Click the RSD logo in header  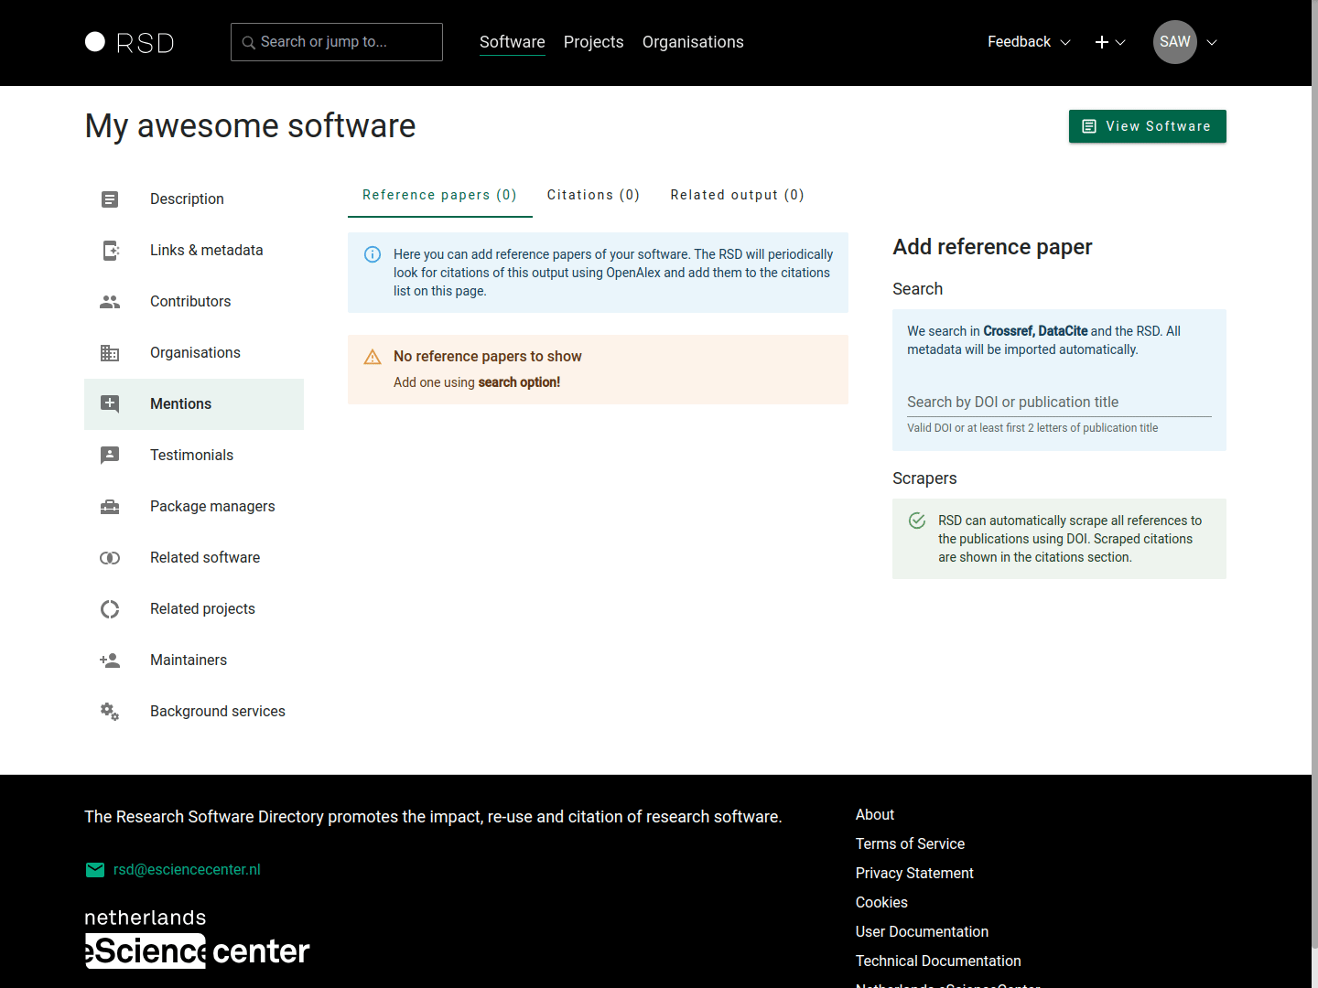[129, 43]
